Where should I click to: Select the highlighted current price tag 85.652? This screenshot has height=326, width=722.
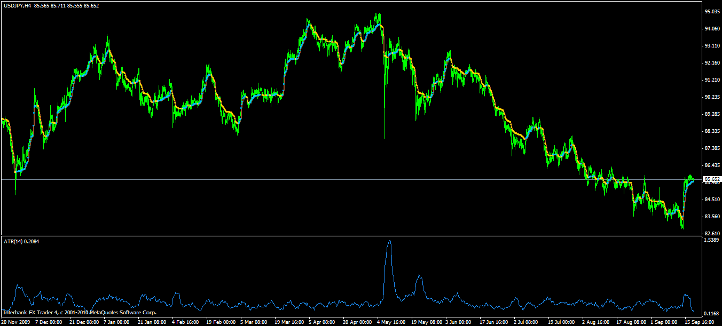[712, 179]
